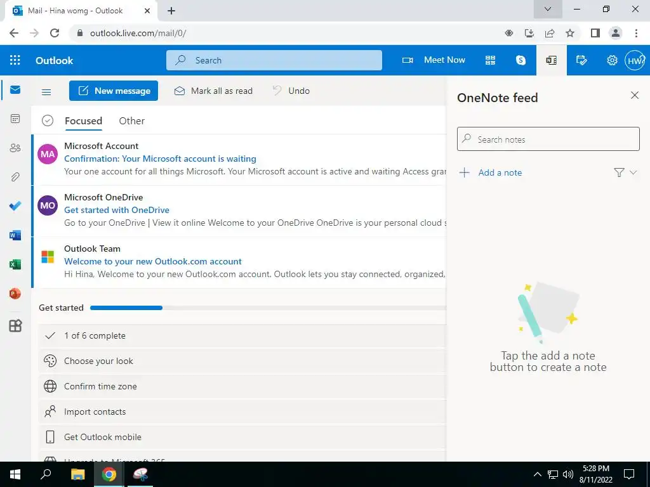650x487 pixels.
Task: Open the Calendar in left sidebar
Action: [x=15, y=119]
